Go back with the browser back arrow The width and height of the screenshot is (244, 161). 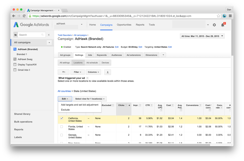pos(14,16)
